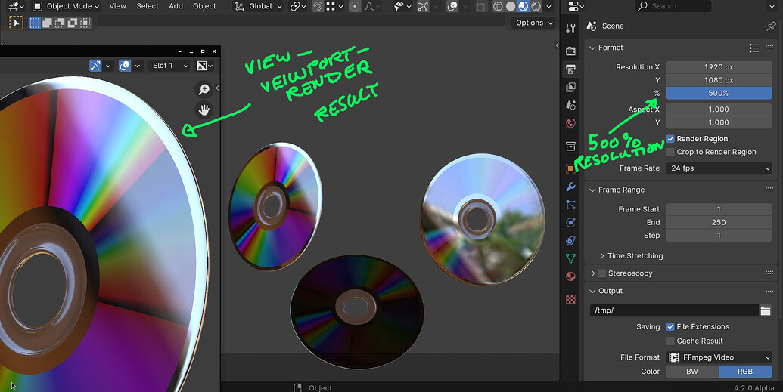Image resolution: width=783 pixels, height=392 pixels.
Task: Open the Object Data properties tab
Action: click(x=570, y=258)
